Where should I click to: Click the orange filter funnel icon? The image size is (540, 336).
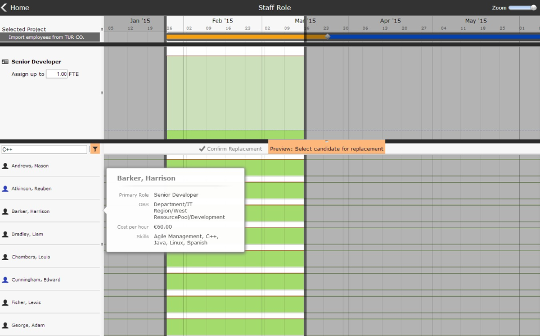tap(95, 149)
